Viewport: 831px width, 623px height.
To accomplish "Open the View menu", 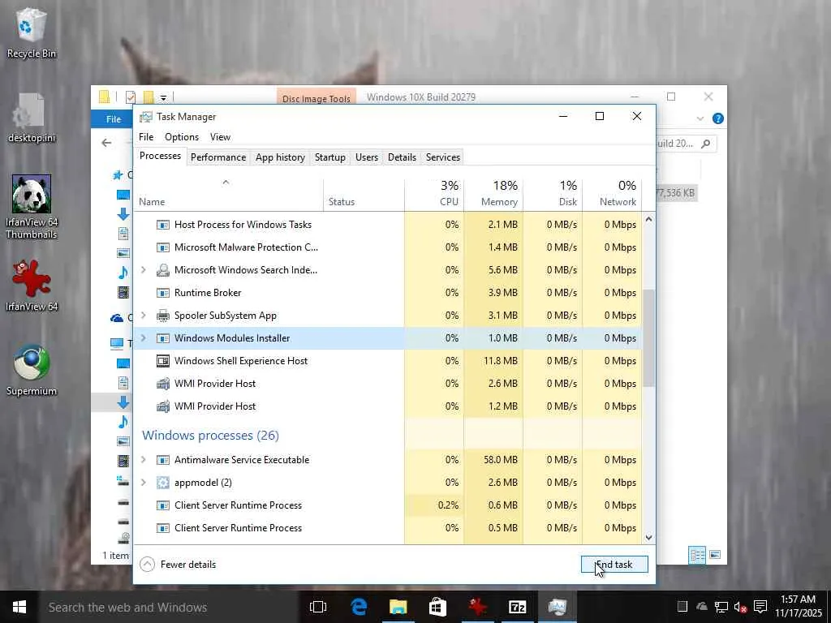I will (x=220, y=137).
